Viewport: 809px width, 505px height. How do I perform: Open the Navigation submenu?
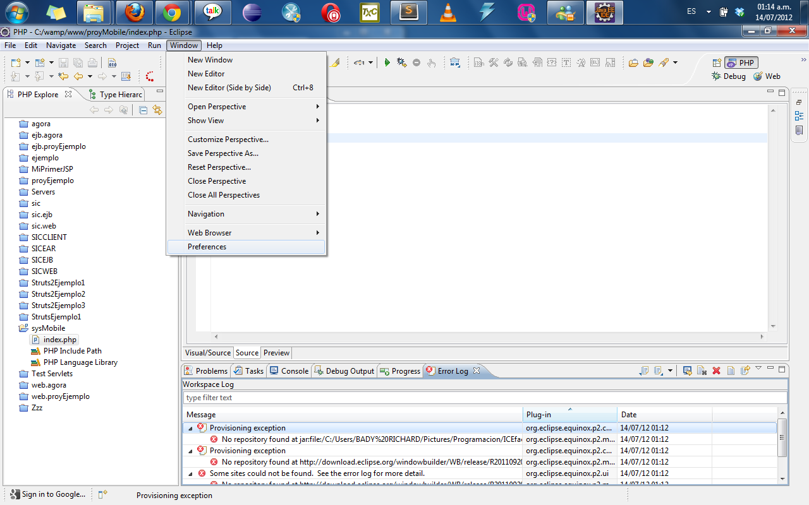click(x=246, y=214)
